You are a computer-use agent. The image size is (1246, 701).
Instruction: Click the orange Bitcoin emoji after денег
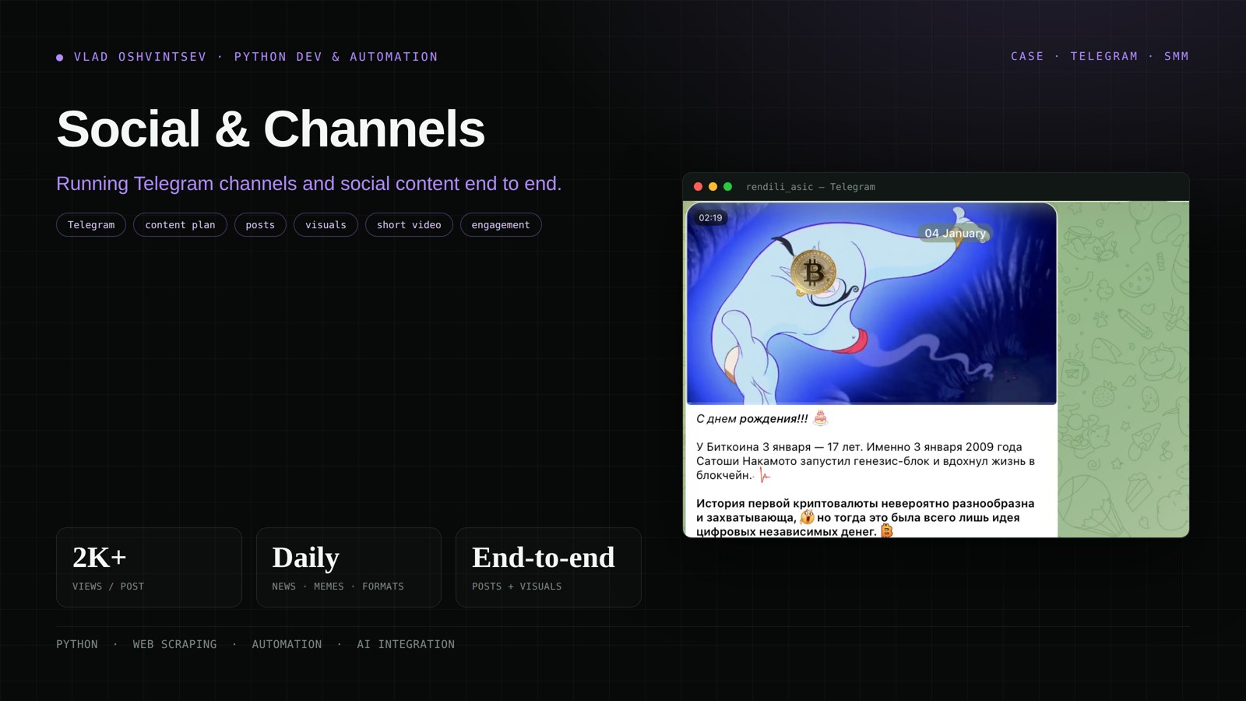point(886,531)
